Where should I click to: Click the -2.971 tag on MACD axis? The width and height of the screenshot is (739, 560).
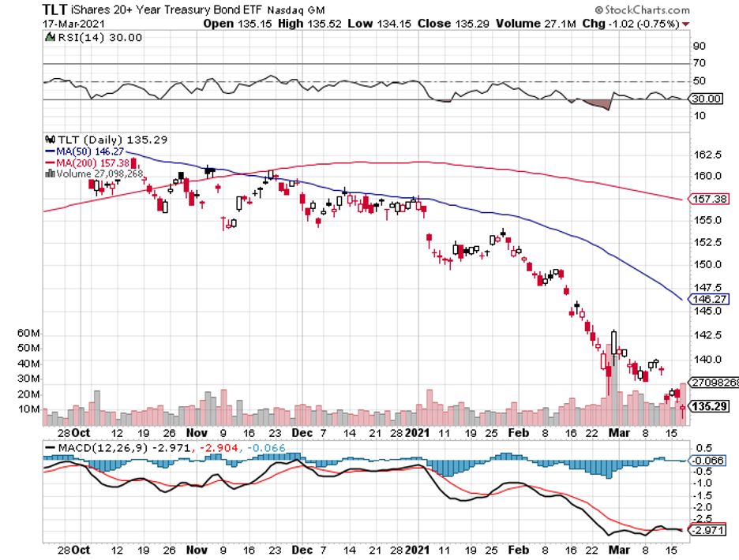pyautogui.click(x=707, y=531)
